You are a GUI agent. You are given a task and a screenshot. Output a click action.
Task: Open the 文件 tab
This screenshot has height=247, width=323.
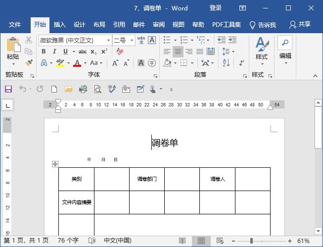[x=15, y=25]
